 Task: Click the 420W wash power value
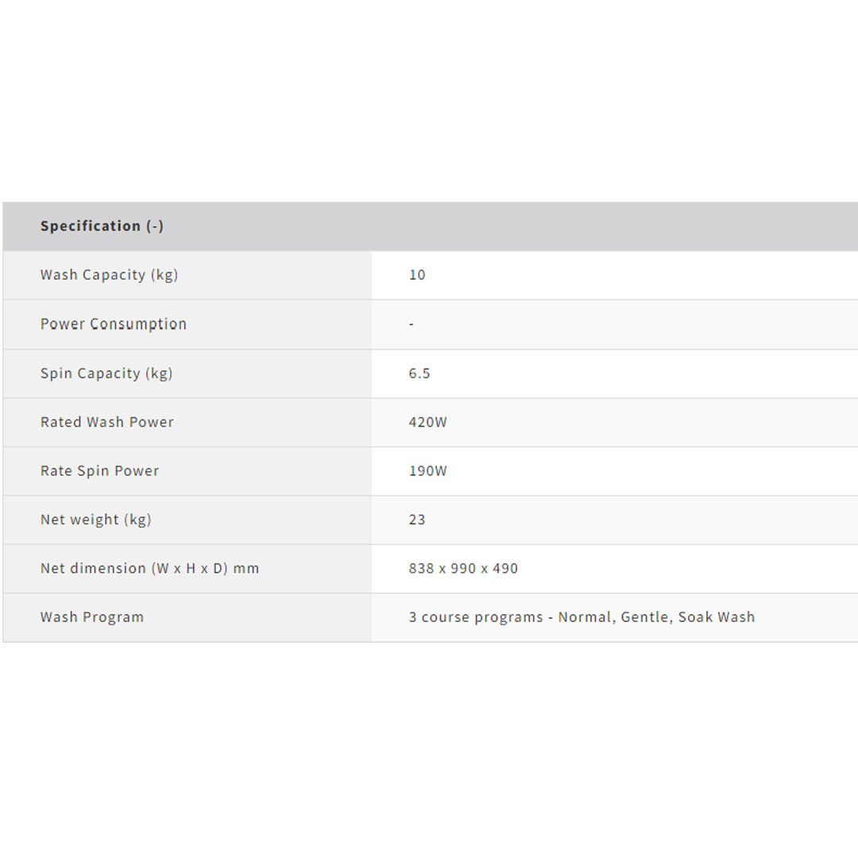[x=428, y=422]
